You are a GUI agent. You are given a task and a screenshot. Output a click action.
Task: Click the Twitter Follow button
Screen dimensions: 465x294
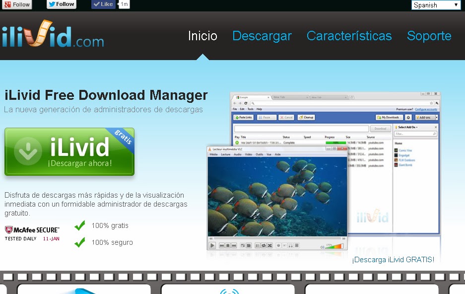click(x=62, y=4)
